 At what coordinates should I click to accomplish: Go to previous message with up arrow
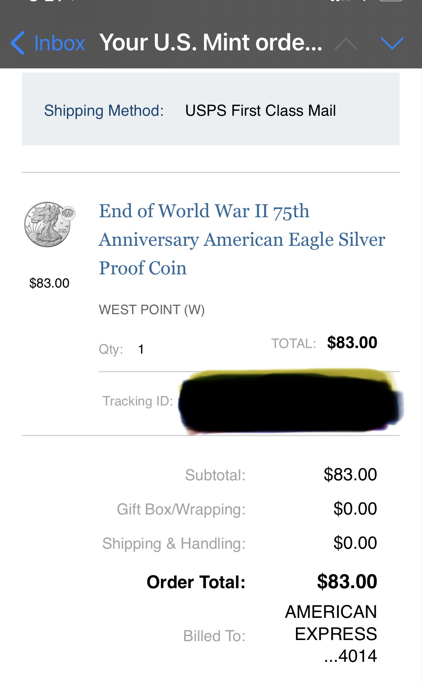[346, 44]
